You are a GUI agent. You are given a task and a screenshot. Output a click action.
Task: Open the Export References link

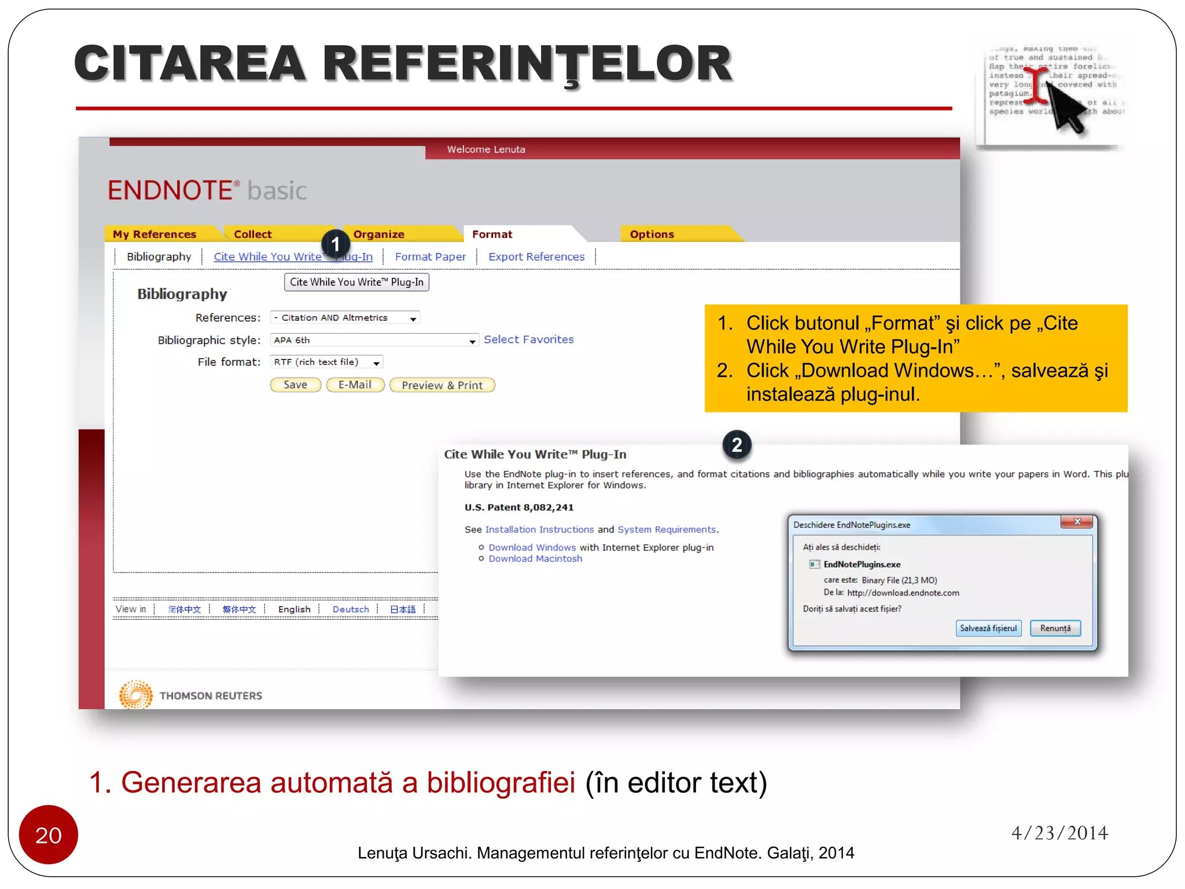pyautogui.click(x=536, y=257)
